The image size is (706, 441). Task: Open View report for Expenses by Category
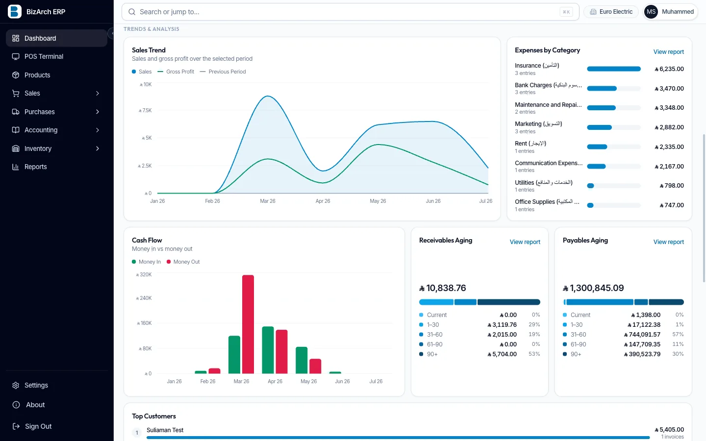[x=668, y=52]
